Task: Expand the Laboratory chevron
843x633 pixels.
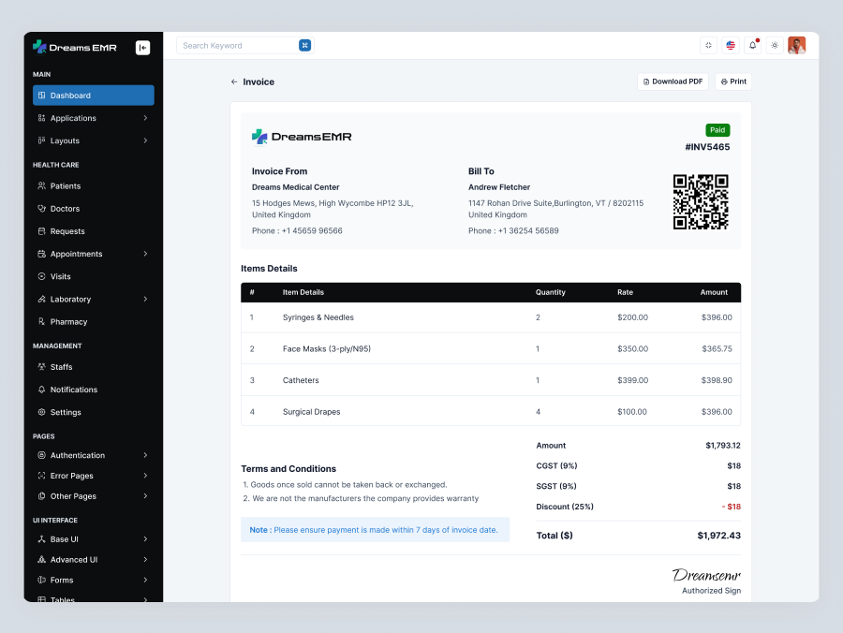Action: (145, 299)
